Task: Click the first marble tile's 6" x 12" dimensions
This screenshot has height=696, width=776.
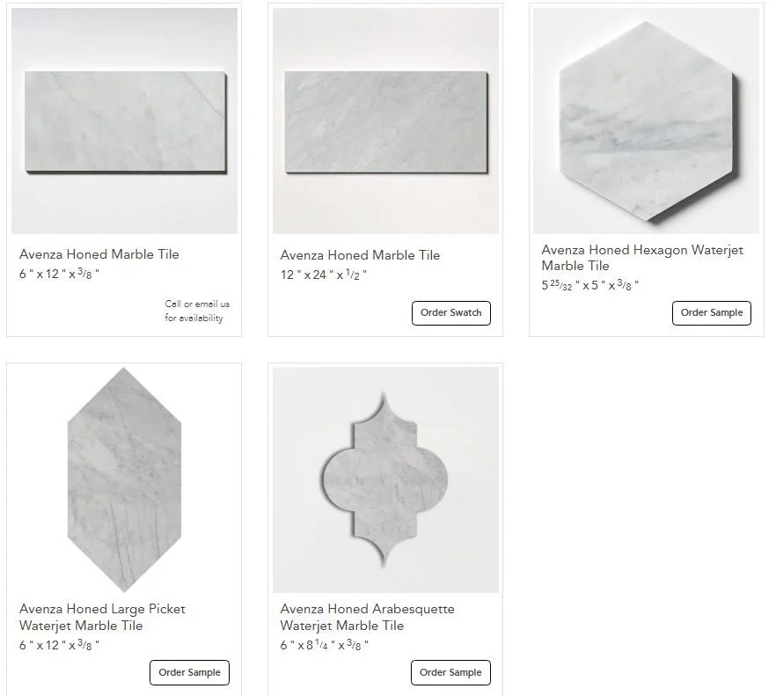Action: coord(60,274)
